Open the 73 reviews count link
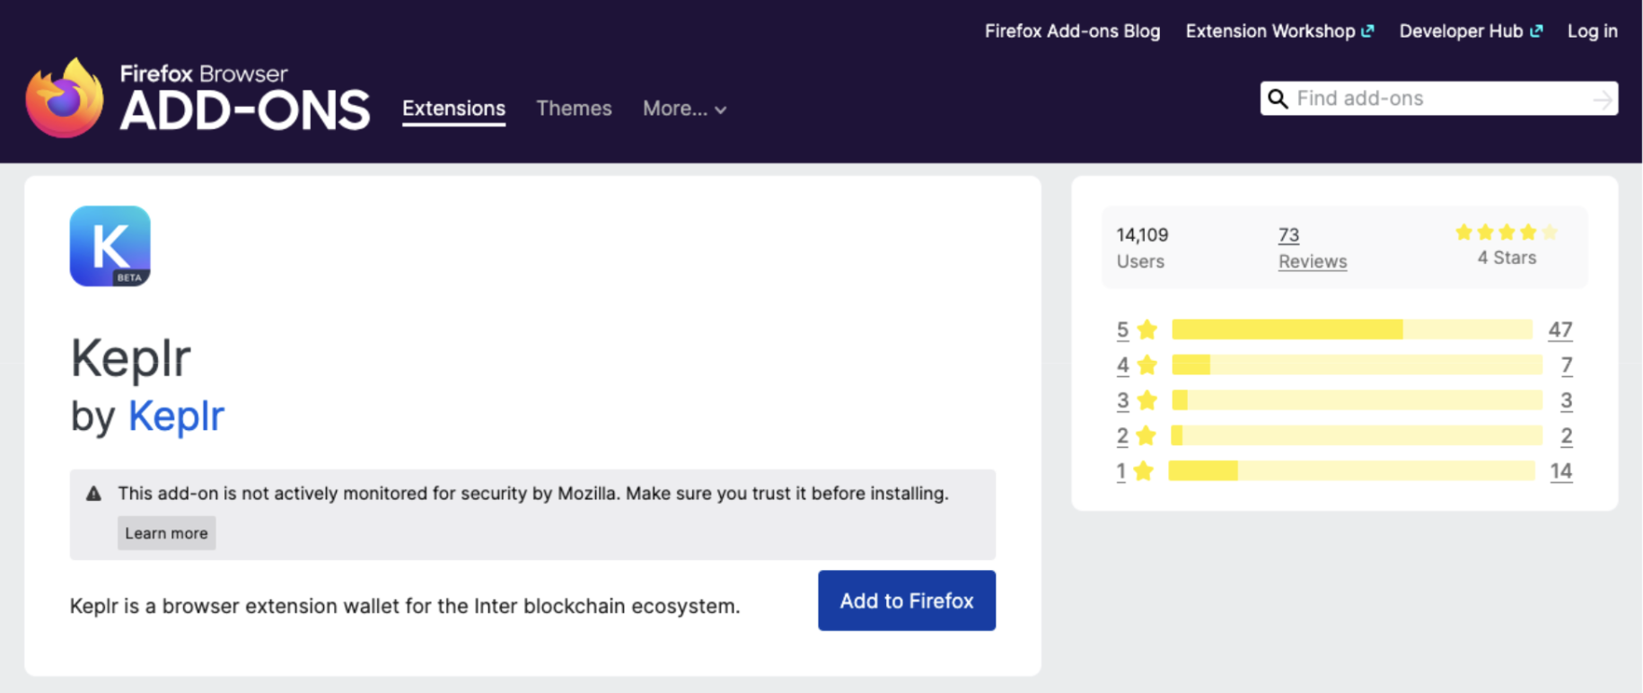Viewport: 1643px width, 693px height. click(x=1288, y=235)
